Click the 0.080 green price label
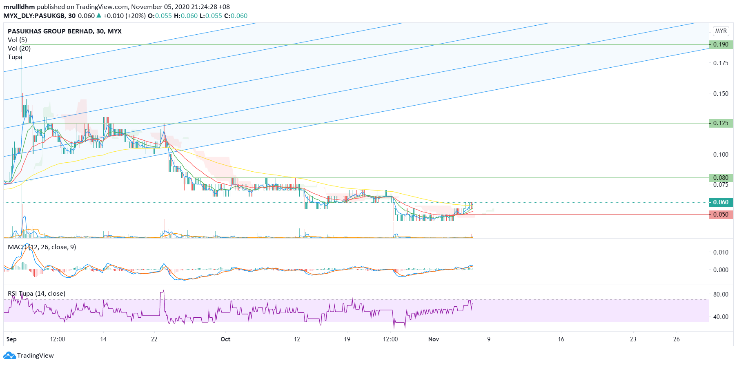737x365 pixels. point(721,178)
